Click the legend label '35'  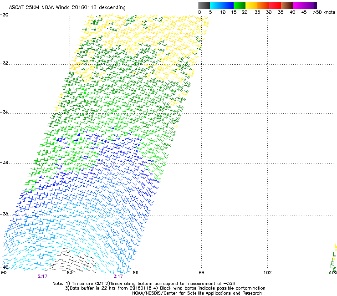click(x=281, y=12)
